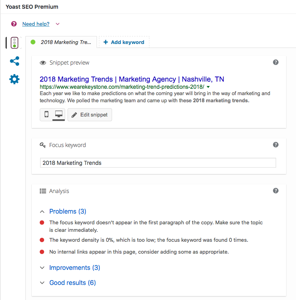Click the Snippet preview heading text
Image resolution: width=296 pixels, height=300 pixels.
coord(69,63)
